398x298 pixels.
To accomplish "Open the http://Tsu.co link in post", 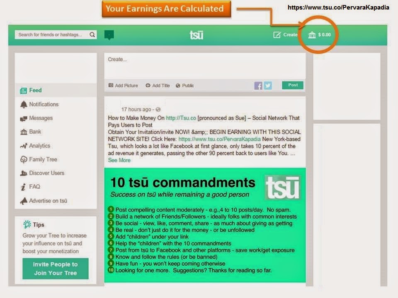I will coord(181,118).
